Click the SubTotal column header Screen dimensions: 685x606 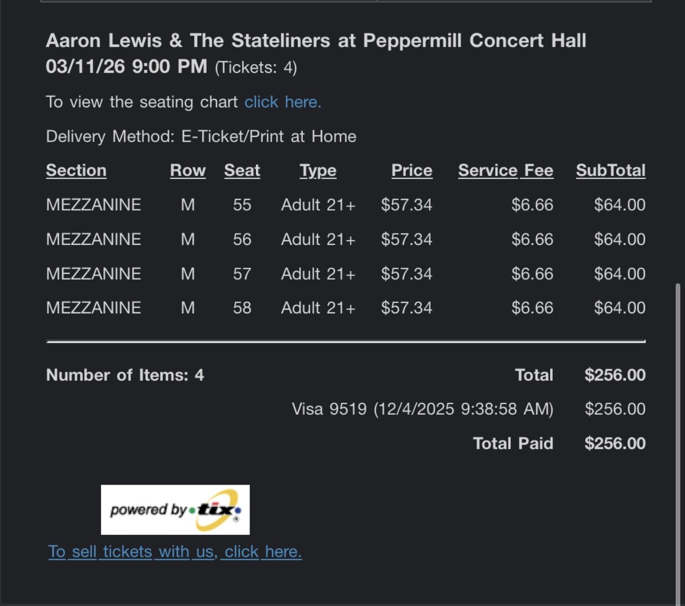pos(610,171)
